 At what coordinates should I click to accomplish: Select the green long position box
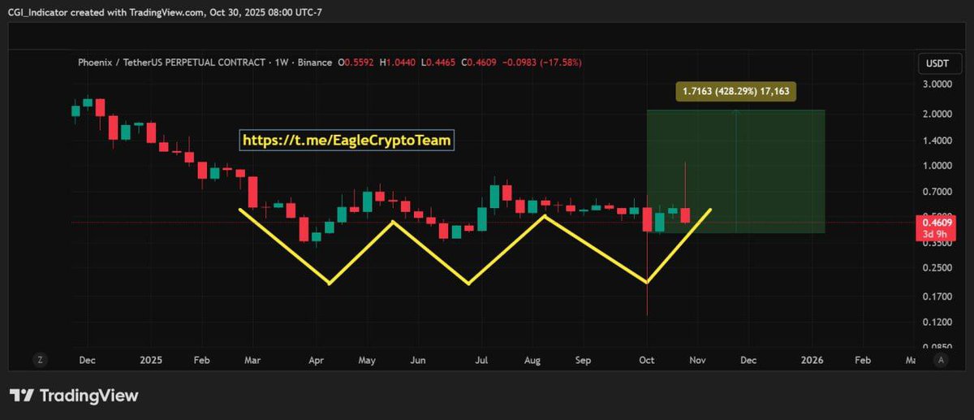point(736,171)
